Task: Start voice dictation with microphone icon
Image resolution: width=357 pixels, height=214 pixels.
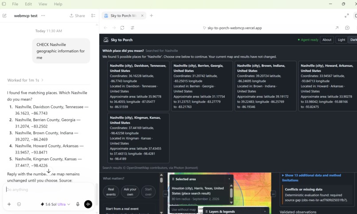Action: (x=78, y=204)
